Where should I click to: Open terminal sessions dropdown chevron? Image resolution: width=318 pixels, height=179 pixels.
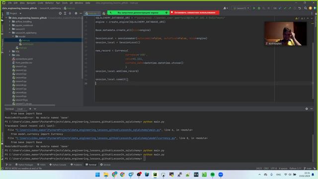point(35,109)
